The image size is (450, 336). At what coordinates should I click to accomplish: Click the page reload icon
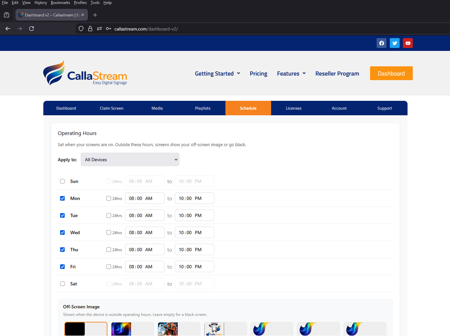(x=31, y=29)
